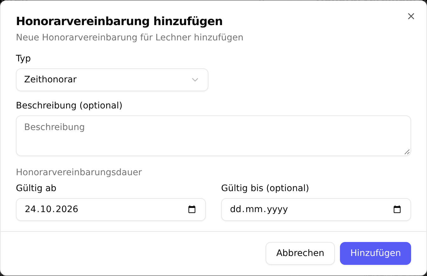Screen dimensions: 427x276
Task: Click the Typ field label
Action: [24, 59]
